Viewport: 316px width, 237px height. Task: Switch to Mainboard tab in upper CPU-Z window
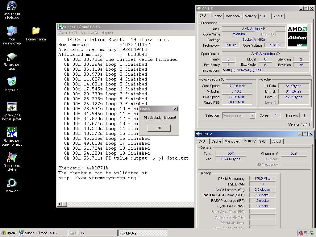[233, 16]
